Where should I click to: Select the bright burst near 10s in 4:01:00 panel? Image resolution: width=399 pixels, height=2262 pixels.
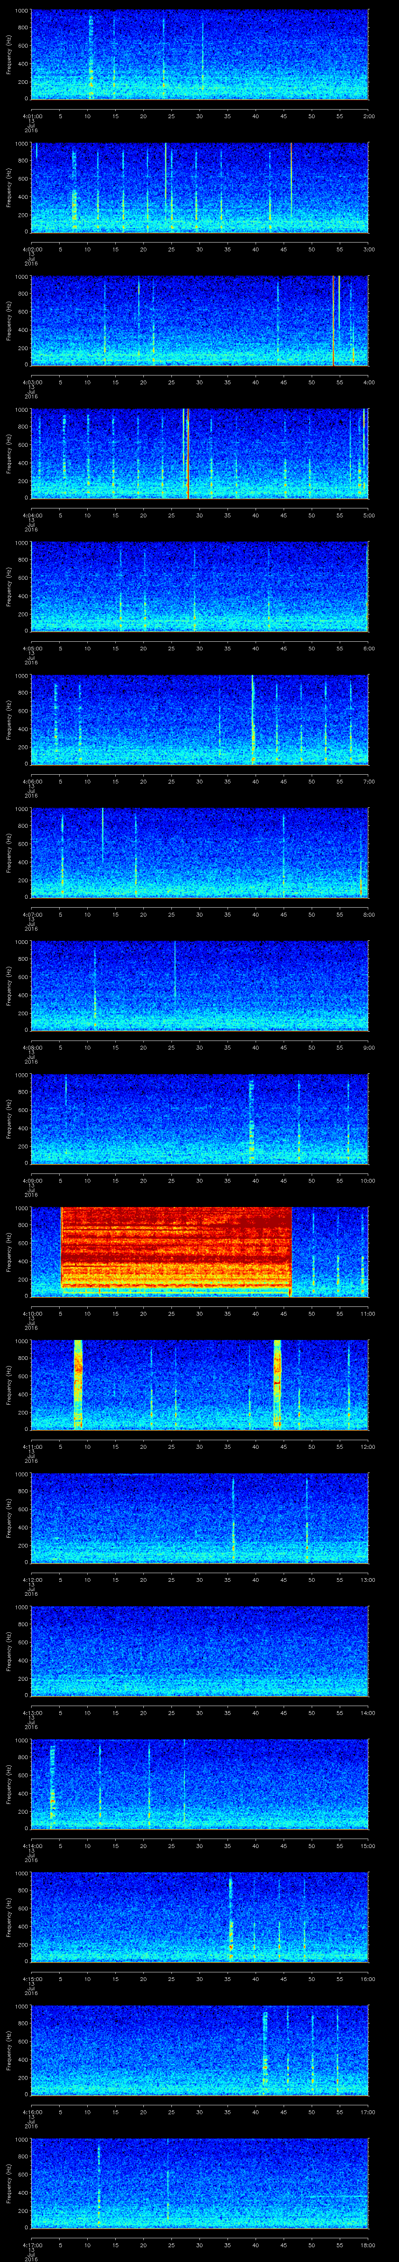coord(90,55)
